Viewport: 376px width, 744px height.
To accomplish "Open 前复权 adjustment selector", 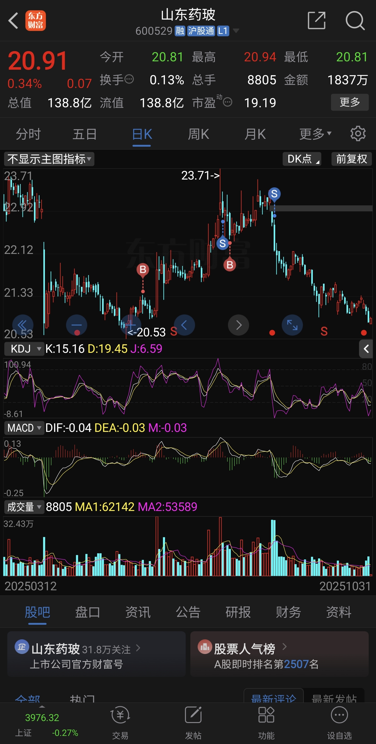I will coord(351,159).
